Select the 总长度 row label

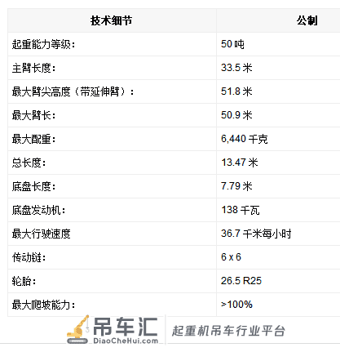click(x=29, y=163)
